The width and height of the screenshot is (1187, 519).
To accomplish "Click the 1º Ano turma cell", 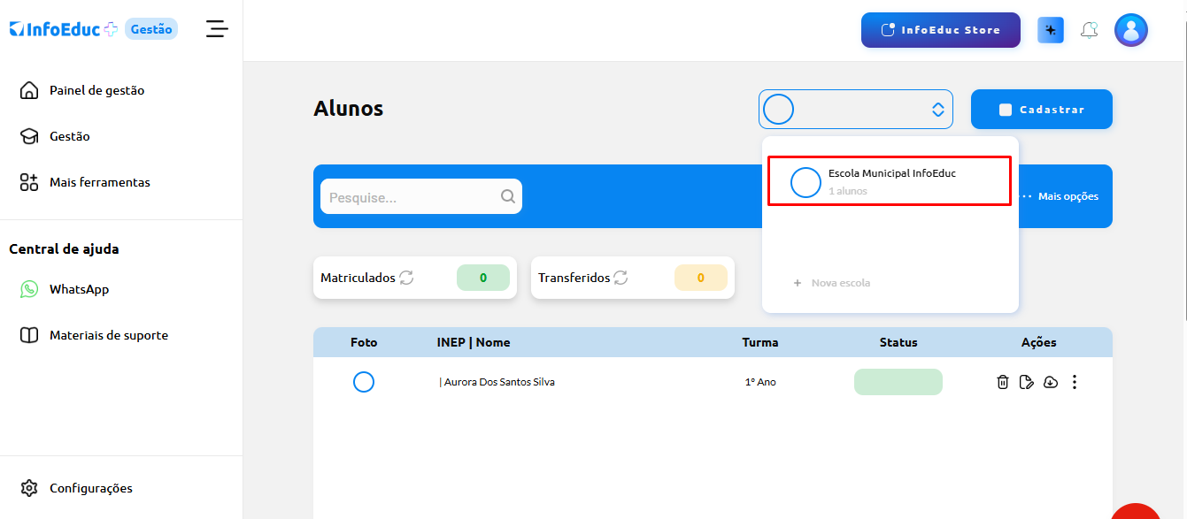I will pos(760,382).
